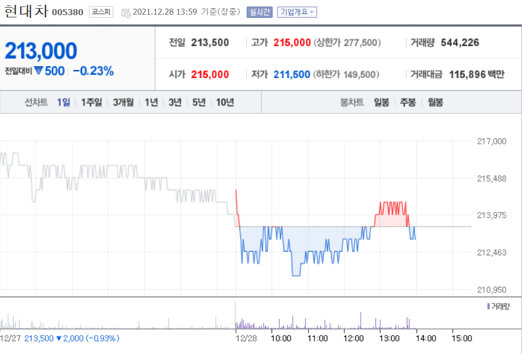Switch to the 3개월 chart range

point(123,102)
